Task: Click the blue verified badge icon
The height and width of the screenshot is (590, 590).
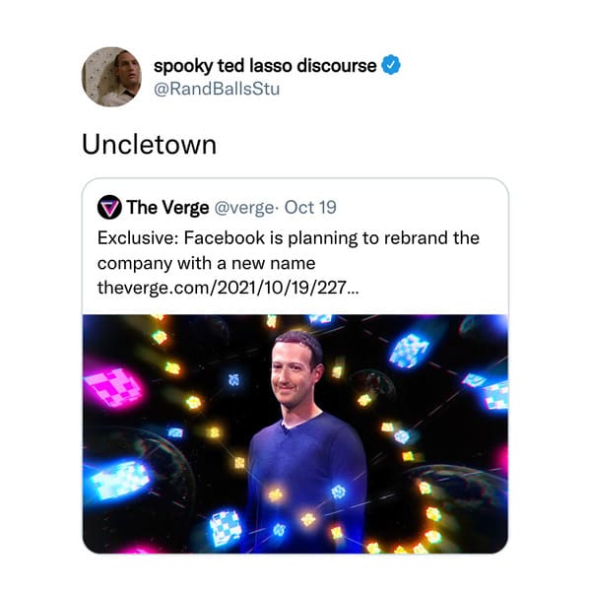Action: pos(391,65)
